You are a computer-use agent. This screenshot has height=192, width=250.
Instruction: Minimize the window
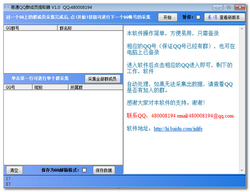(217, 7)
